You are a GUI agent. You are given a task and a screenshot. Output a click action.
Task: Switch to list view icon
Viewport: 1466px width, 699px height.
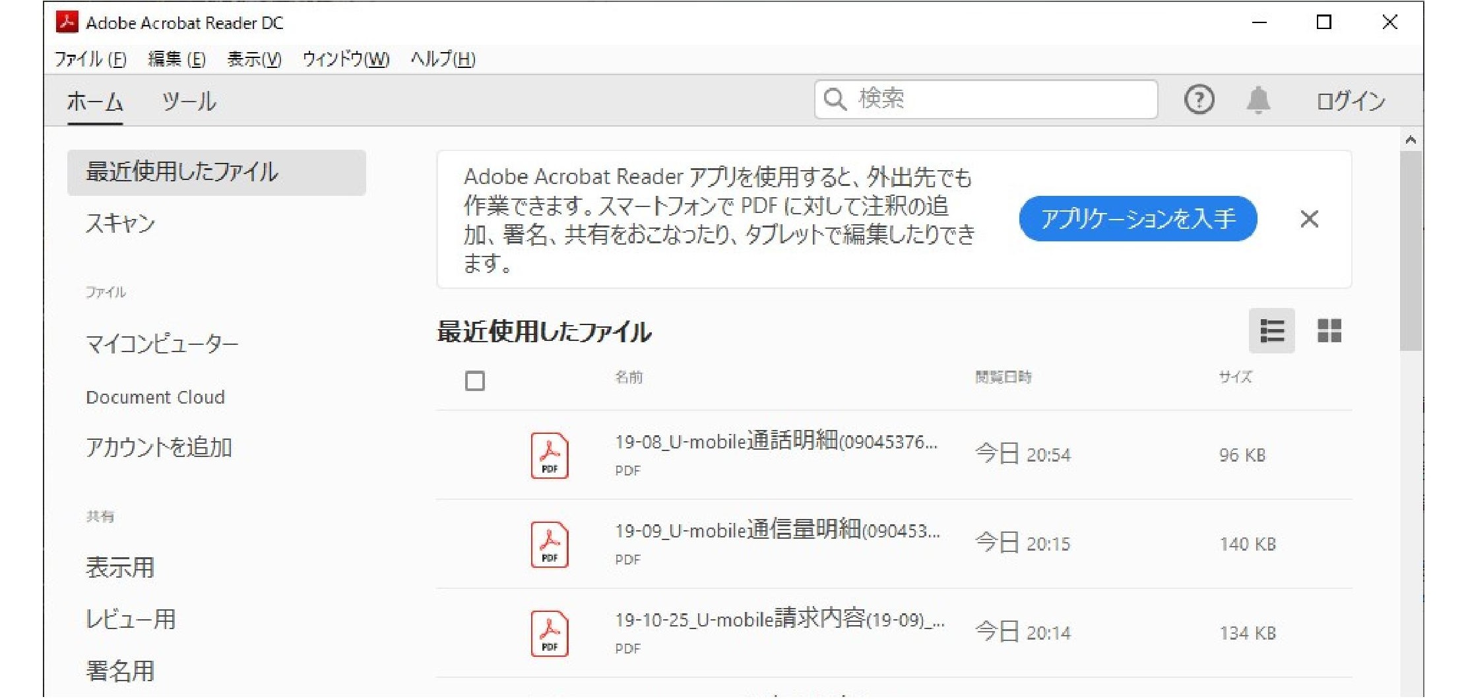[1271, 330]
